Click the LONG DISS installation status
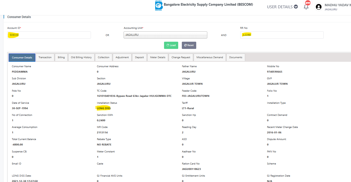This screenshot has height=182, width=351. click(x=104, y=108)
